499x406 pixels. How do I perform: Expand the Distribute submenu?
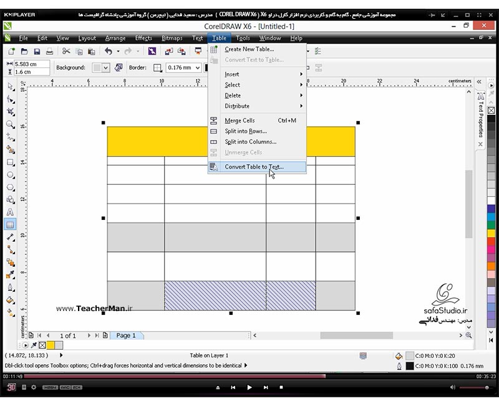[257, 106]
